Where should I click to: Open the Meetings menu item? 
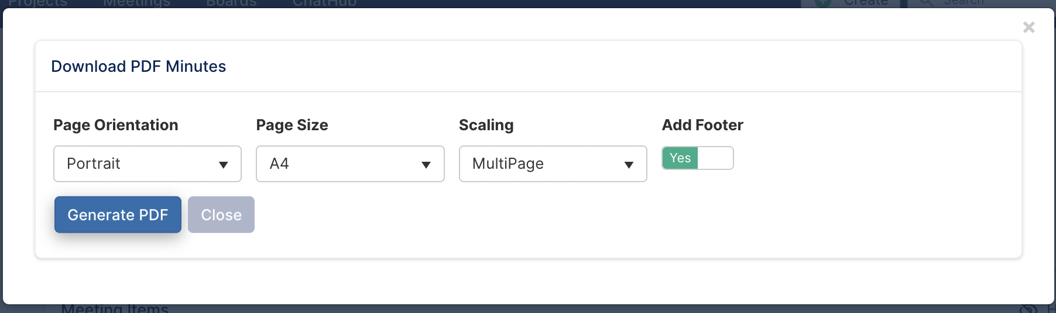[x=136, y=3]
